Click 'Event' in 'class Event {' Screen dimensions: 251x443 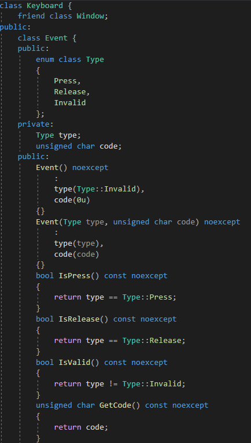pyautogui.click(x=56, y=38)
